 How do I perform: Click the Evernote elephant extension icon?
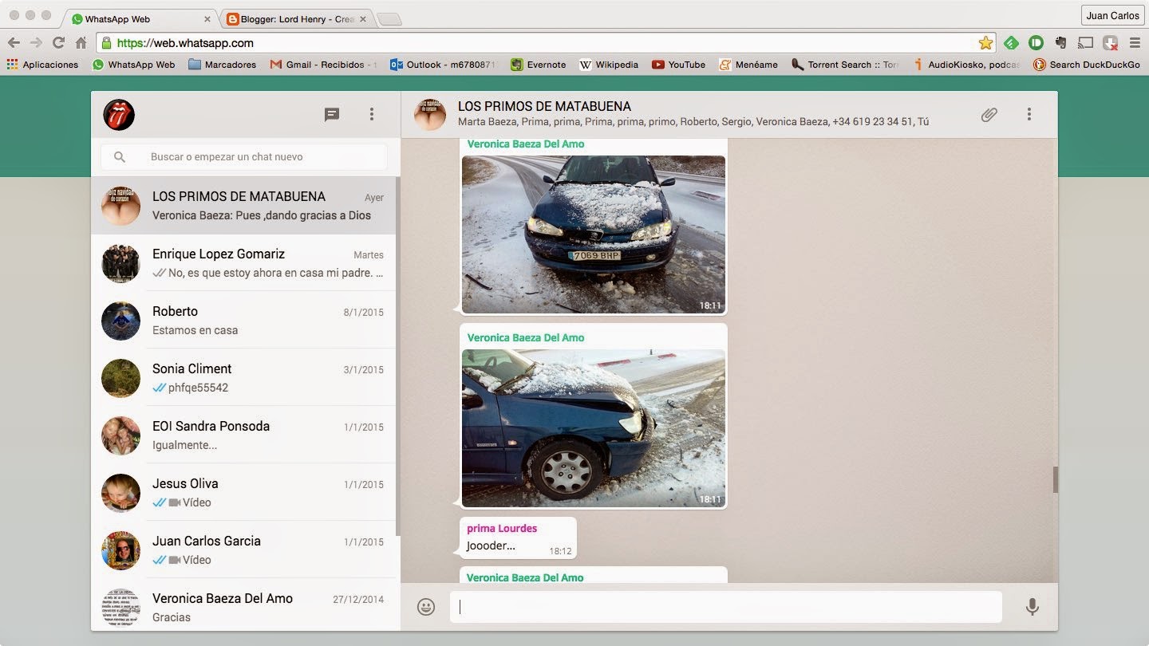1060,43
